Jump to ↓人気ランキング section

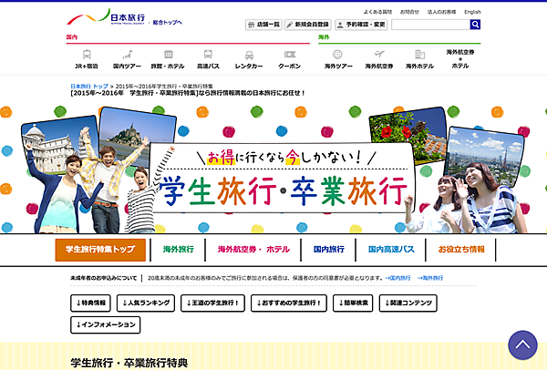(146, 303)
